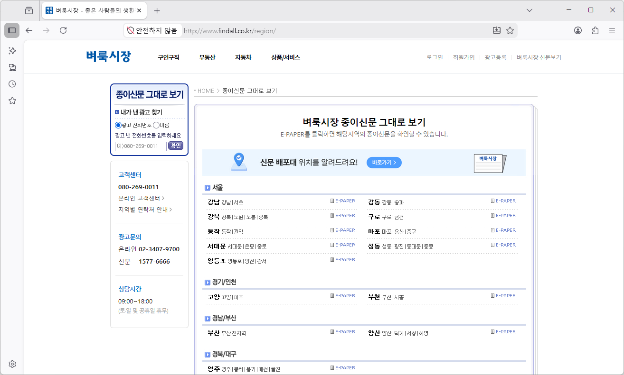Open the extensions puzzle icon

point(595,30)
